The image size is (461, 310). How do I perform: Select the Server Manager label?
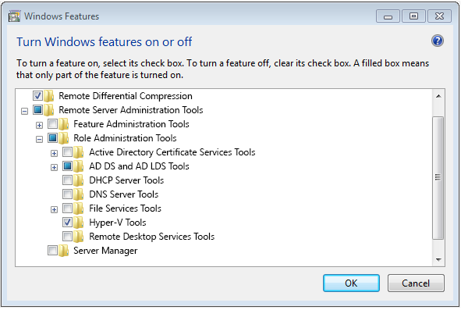(x=105, y=251)
